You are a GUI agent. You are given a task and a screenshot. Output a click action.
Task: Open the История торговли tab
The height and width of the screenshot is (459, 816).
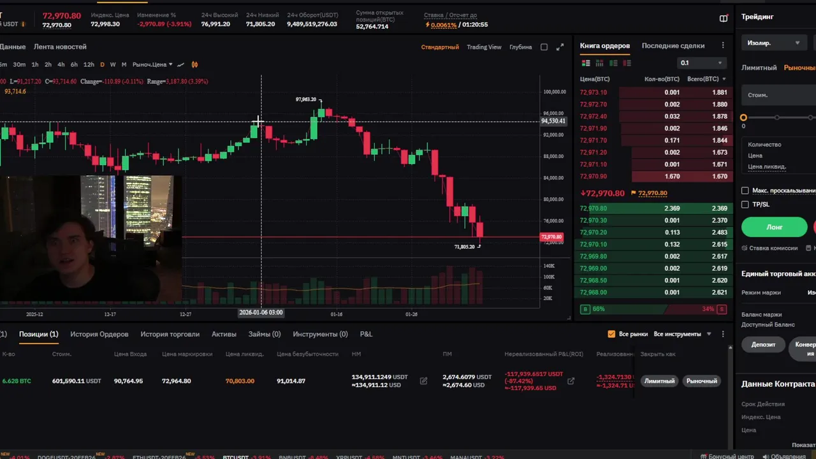click(x=170, y=334)
